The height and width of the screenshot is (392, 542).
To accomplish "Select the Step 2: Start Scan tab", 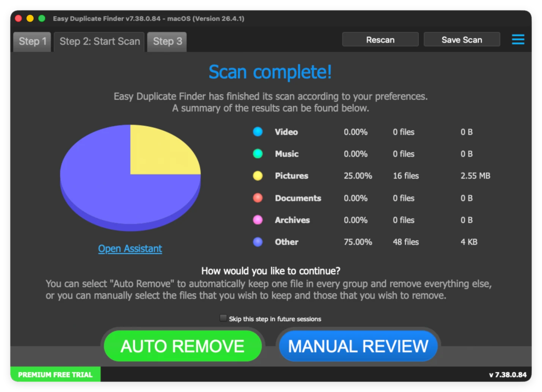I will (99, 41).
